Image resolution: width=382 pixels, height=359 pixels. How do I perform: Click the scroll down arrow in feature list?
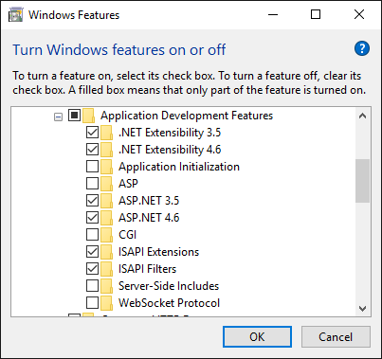pyautogui.click(x=362, y=308)
